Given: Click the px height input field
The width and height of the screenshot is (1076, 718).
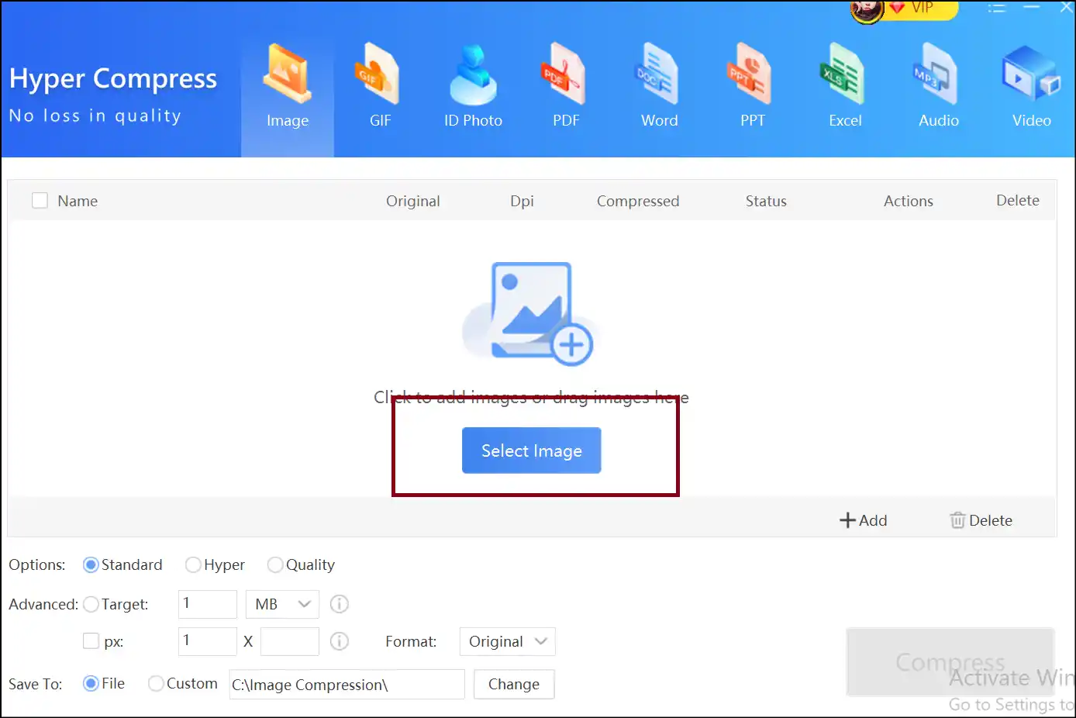Looking at the screenshot, I should click(290, 641).
